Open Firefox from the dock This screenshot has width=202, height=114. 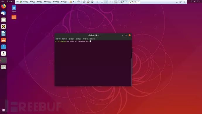coord(4,6)
